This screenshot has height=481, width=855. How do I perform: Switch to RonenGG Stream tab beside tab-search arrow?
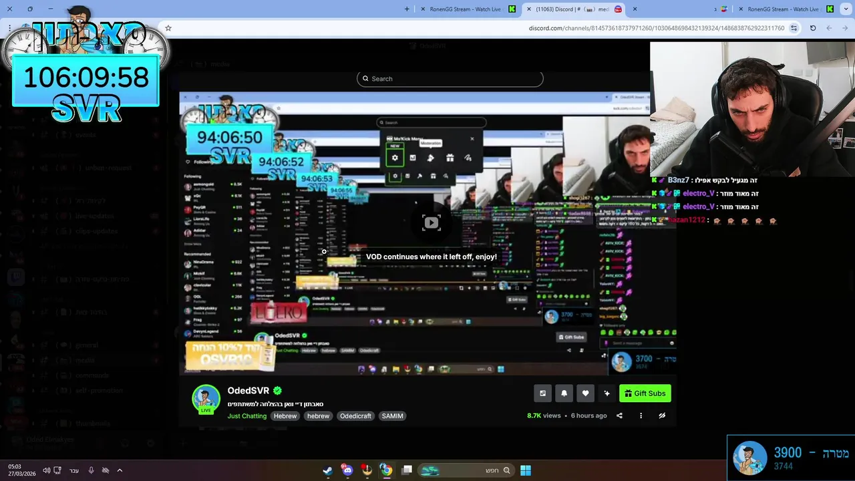(x=785, y=9)
